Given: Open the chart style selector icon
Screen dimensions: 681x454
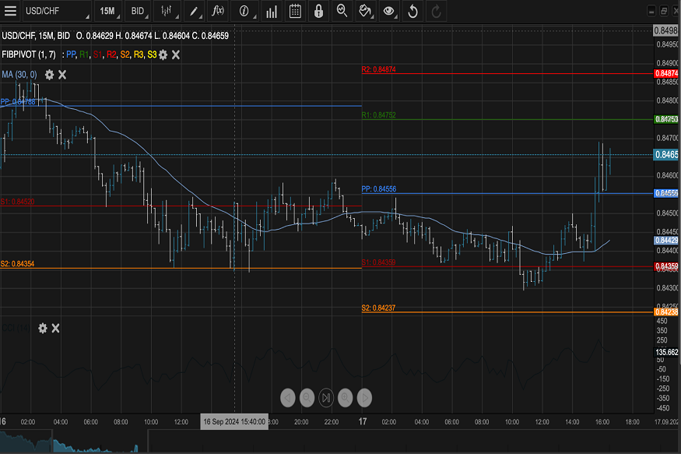Looking at the screenshot, I should tap(166, 11).
